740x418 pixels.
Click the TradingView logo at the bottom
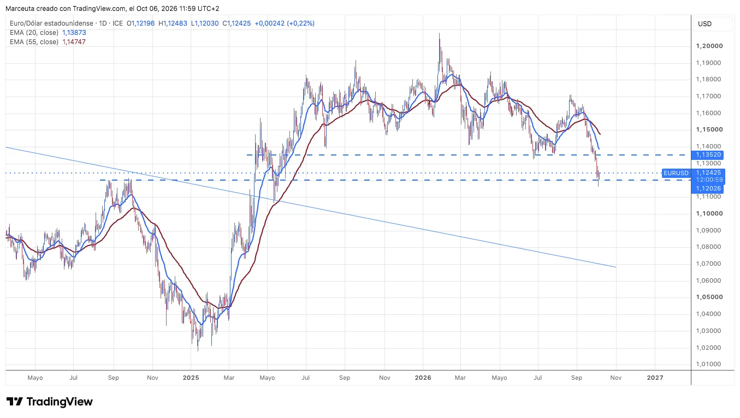[49, 402]
